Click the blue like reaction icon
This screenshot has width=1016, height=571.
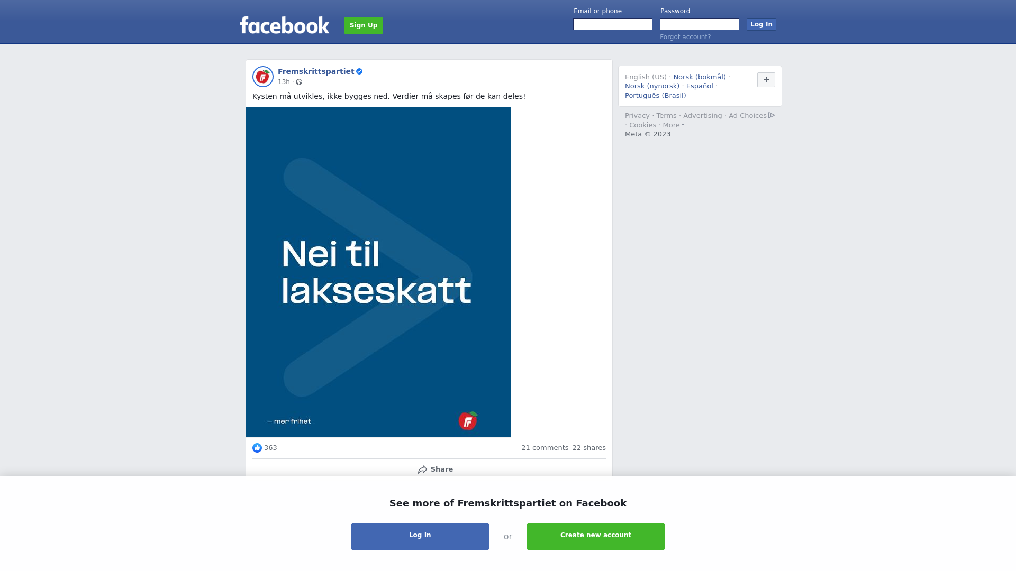257,448
